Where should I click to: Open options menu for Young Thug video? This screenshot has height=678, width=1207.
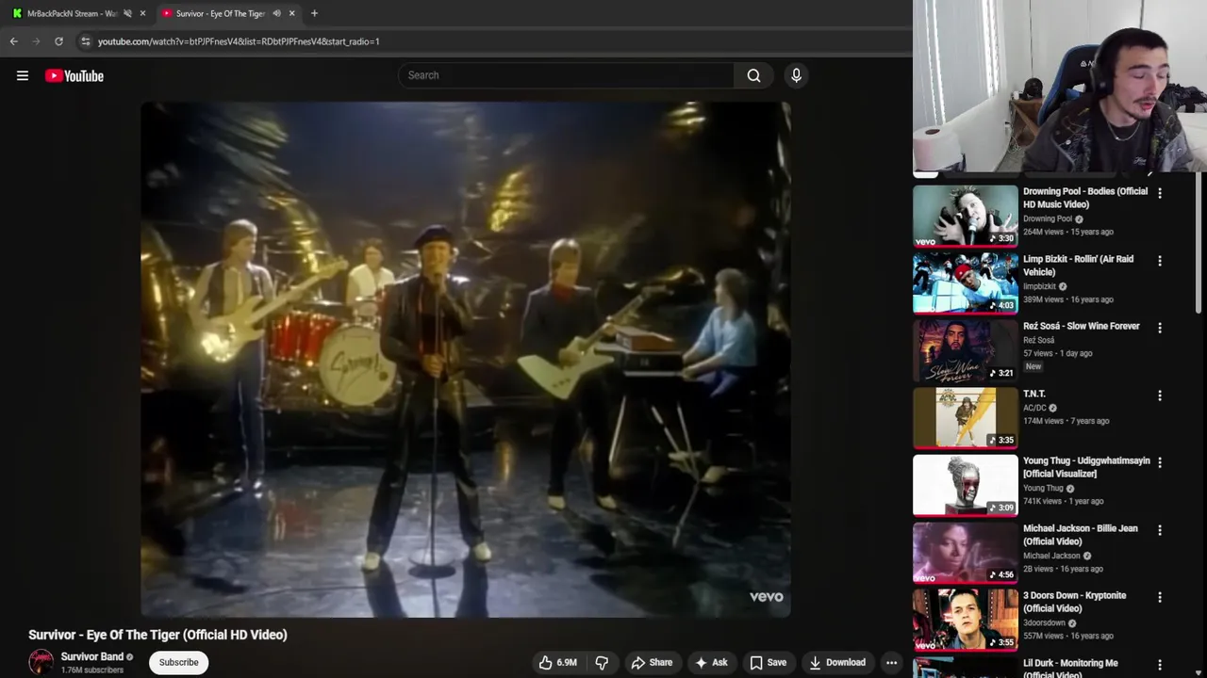[1160, 462]
